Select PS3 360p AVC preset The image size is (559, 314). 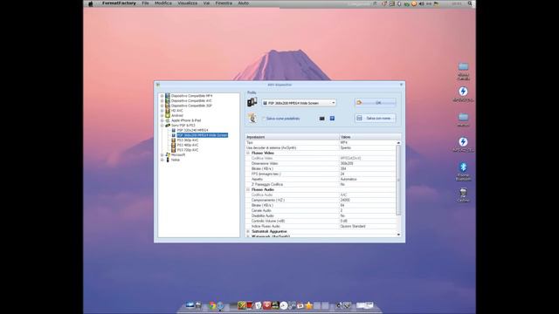(188, 140)
